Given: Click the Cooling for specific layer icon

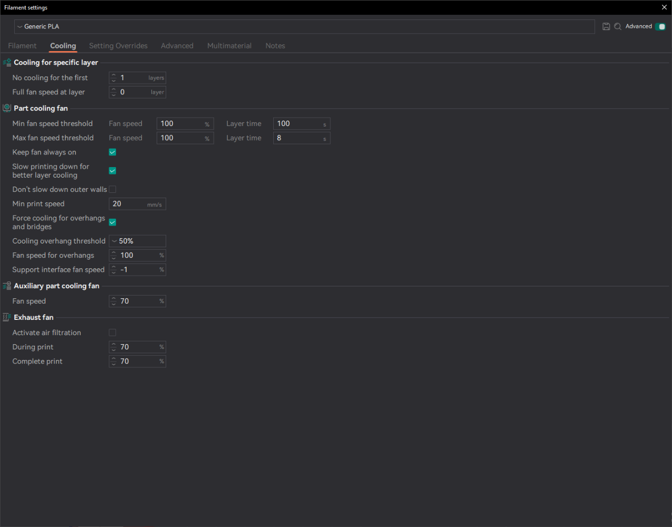Looking at the screenshot, I should click(7, 62).
